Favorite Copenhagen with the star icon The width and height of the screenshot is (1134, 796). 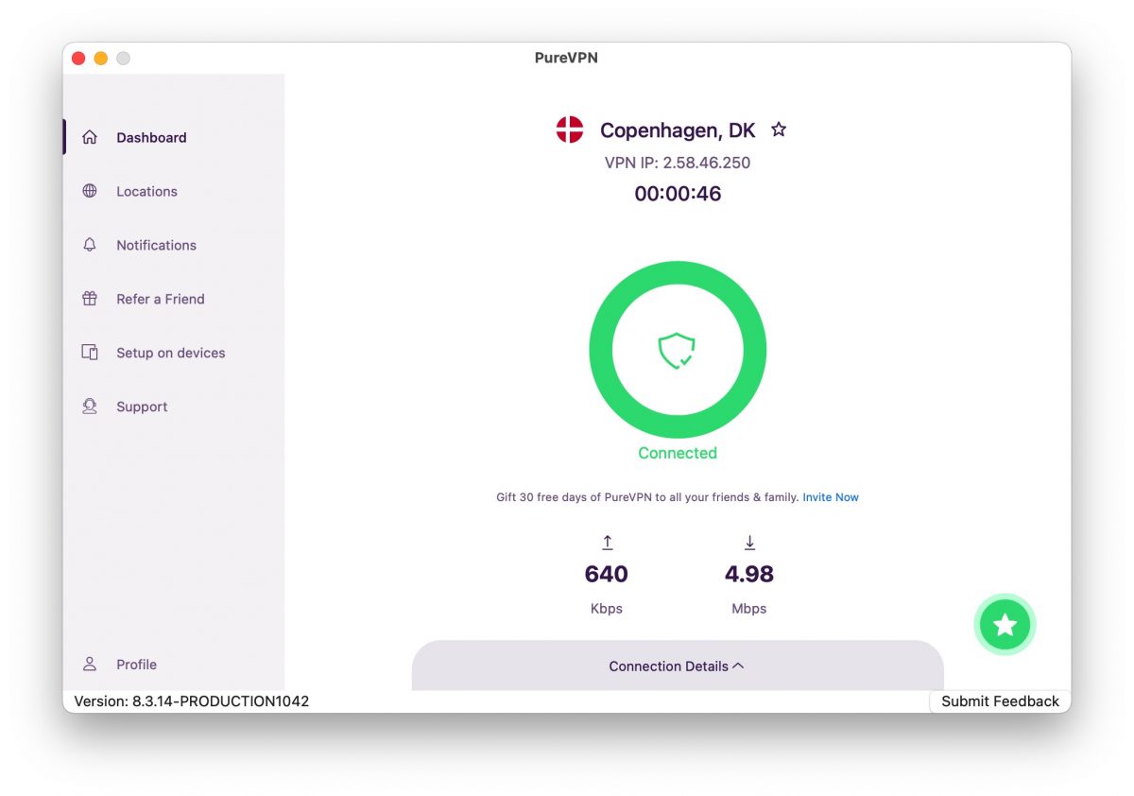click(779, 130)
